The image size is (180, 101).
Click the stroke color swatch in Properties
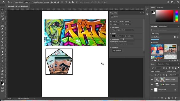113,36
